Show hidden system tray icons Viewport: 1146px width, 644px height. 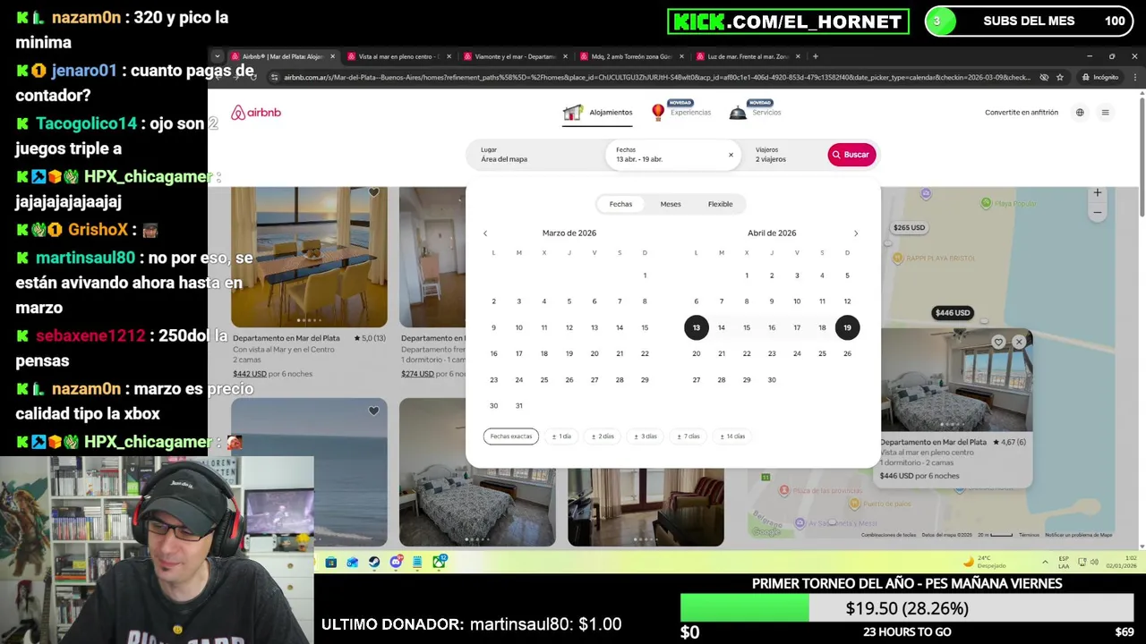coord(1045,562)
